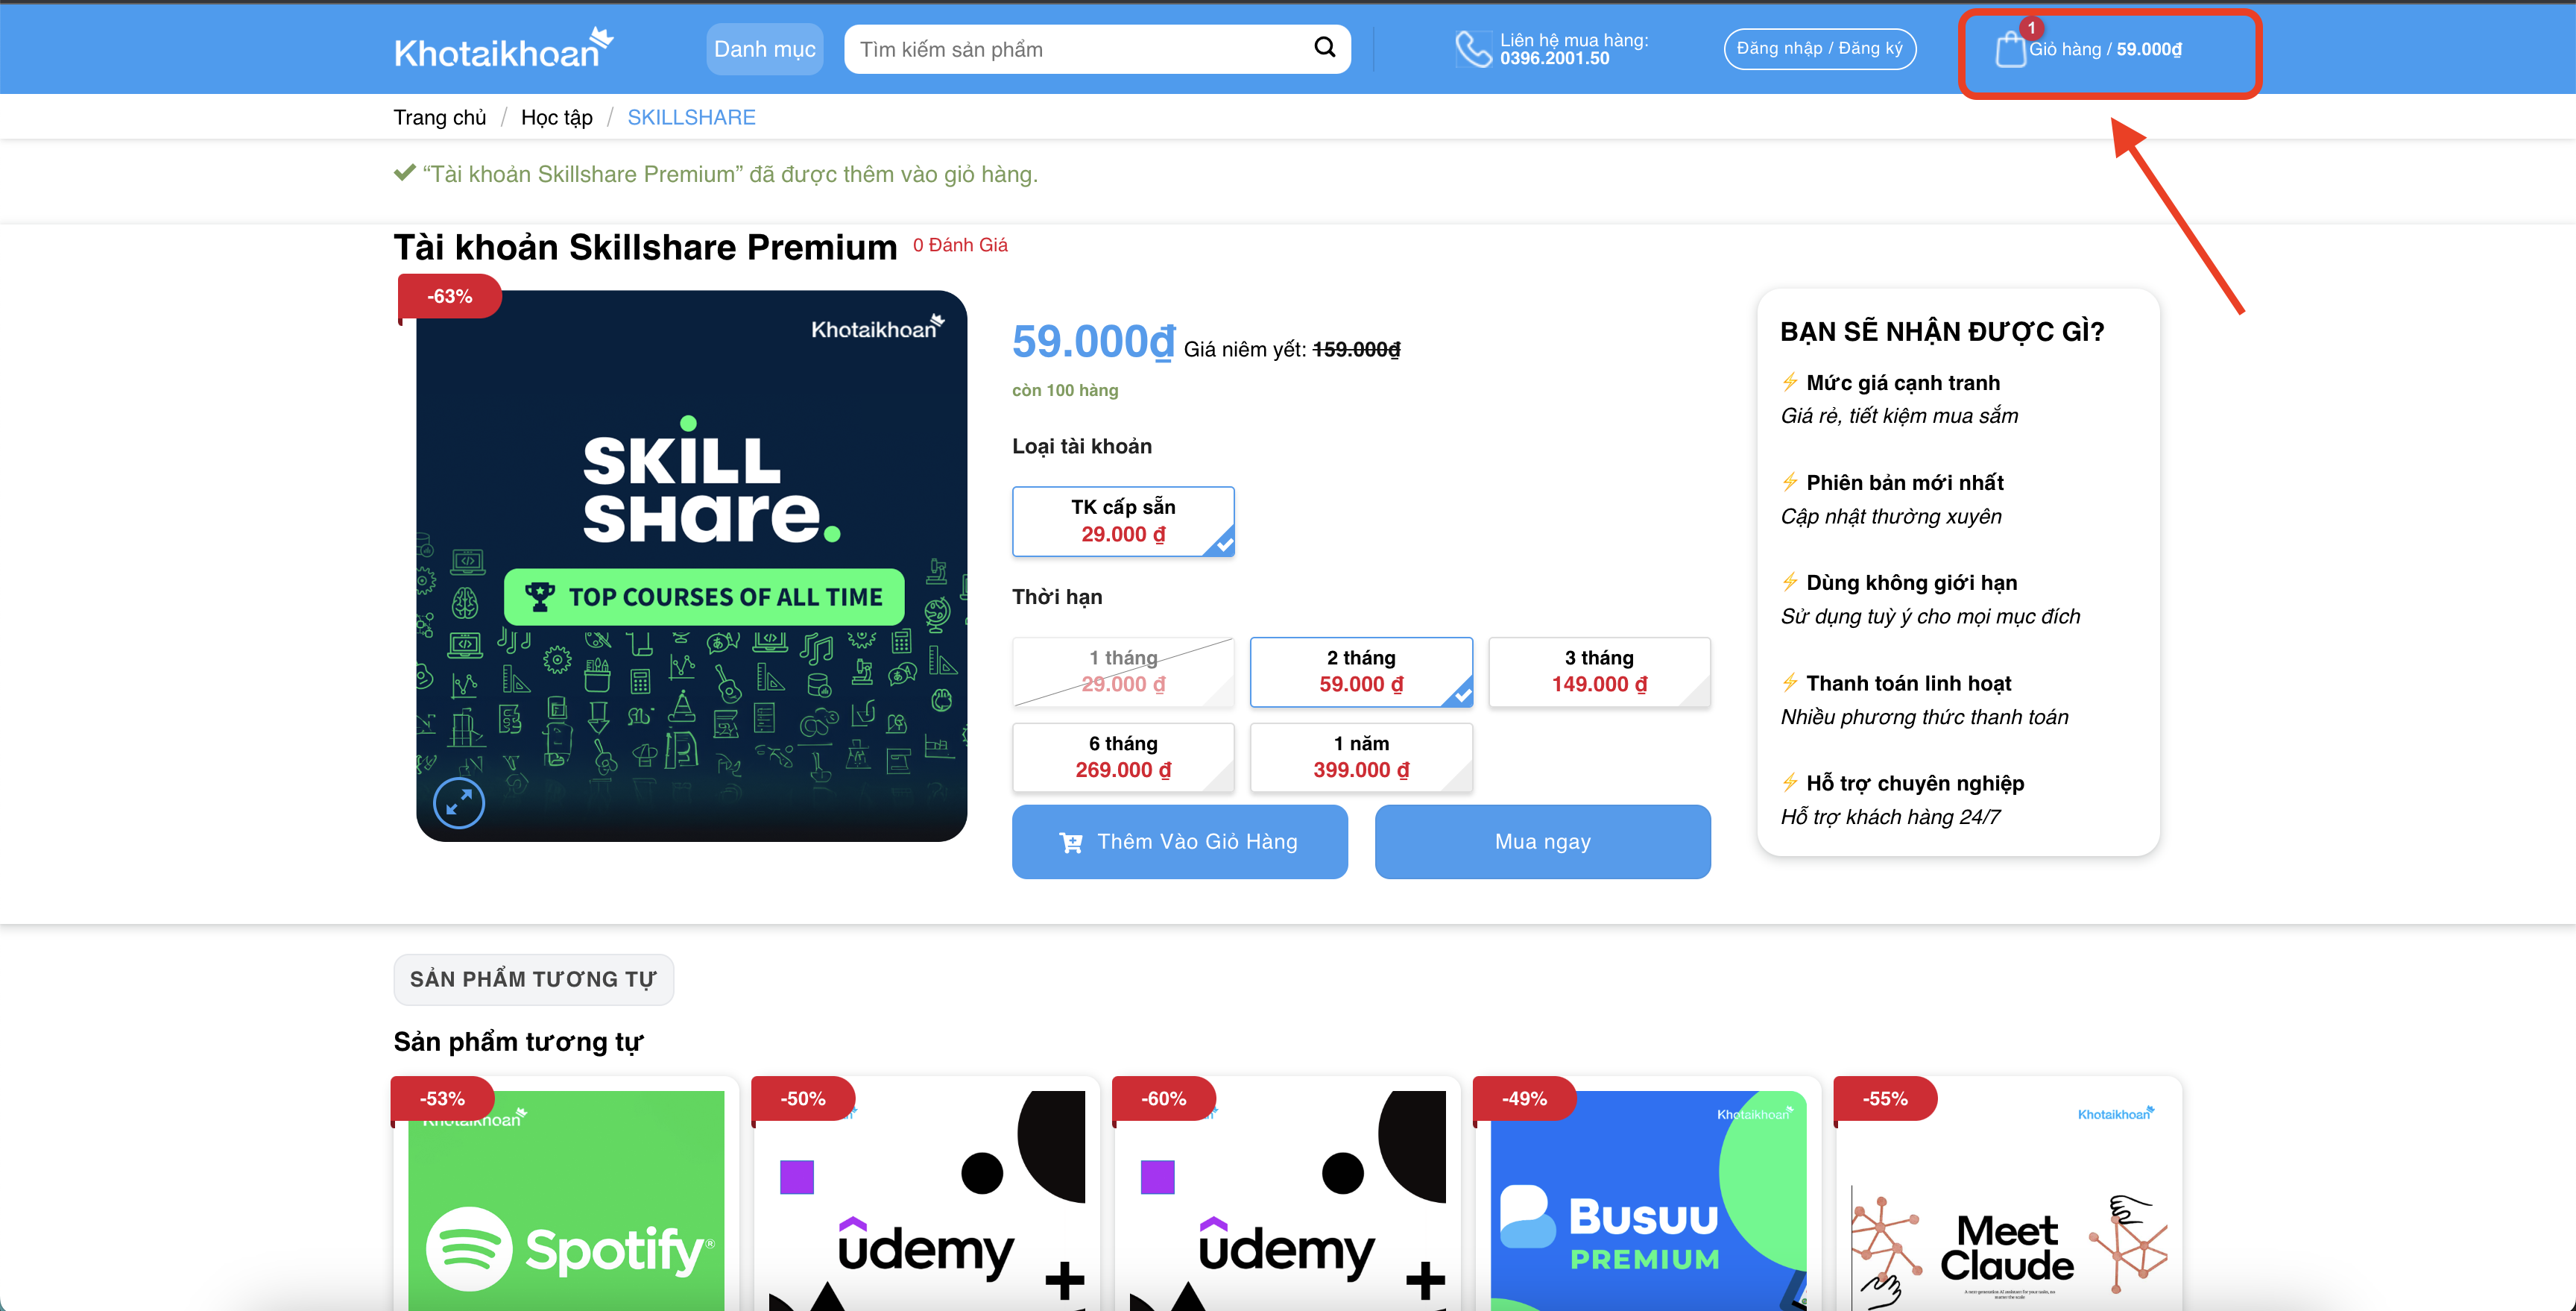Switch to the SẢN PHẨM TƯƠNG TỰ tab
This screenshot has width=2576, height=1311.
(533, 978)
